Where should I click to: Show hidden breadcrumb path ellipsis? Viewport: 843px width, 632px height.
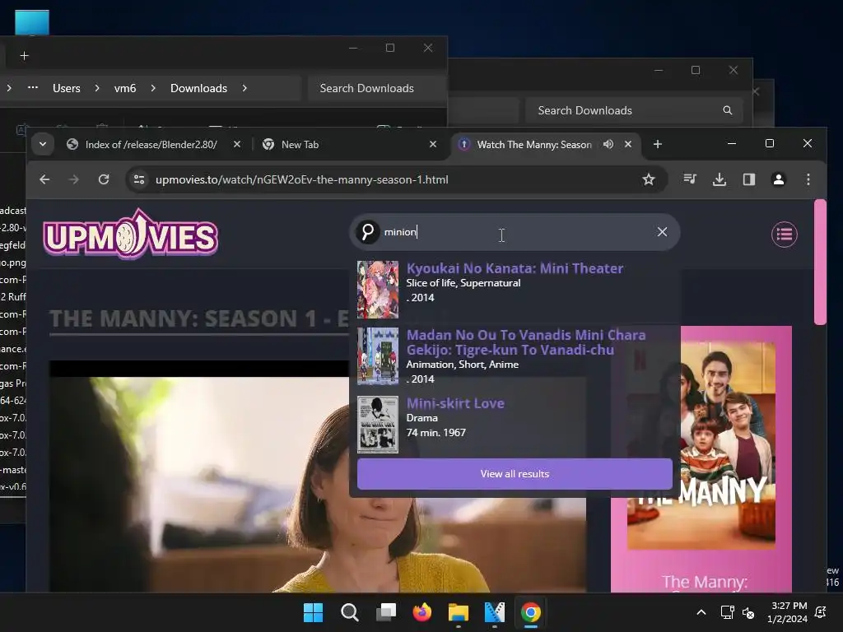pyautogui.click(x=33, y=87)
